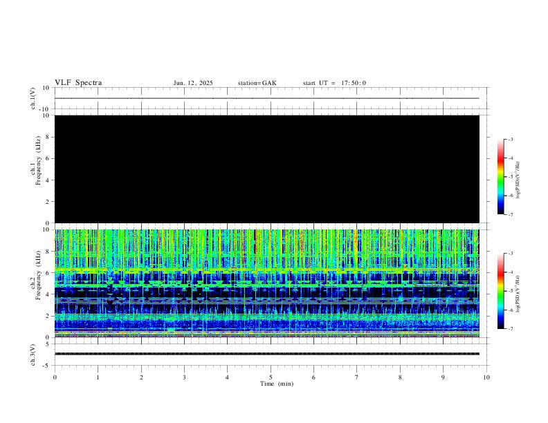The width and height of the screenshot is (548, 423).
Task: Click the "VLF Spectra" plot title
Action: 78,83
